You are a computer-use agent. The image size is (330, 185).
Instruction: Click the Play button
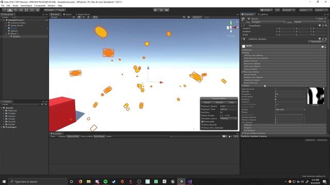155,10
